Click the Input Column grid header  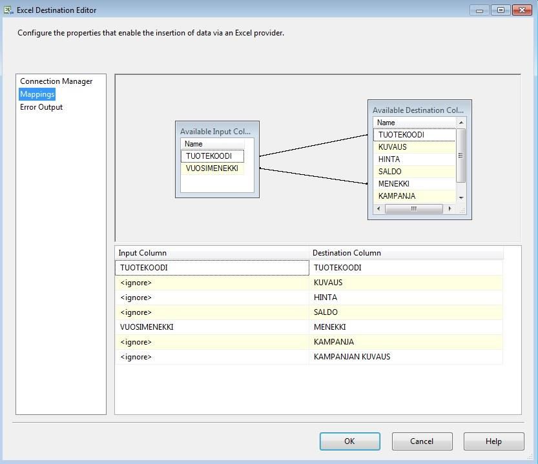point(212,253)
